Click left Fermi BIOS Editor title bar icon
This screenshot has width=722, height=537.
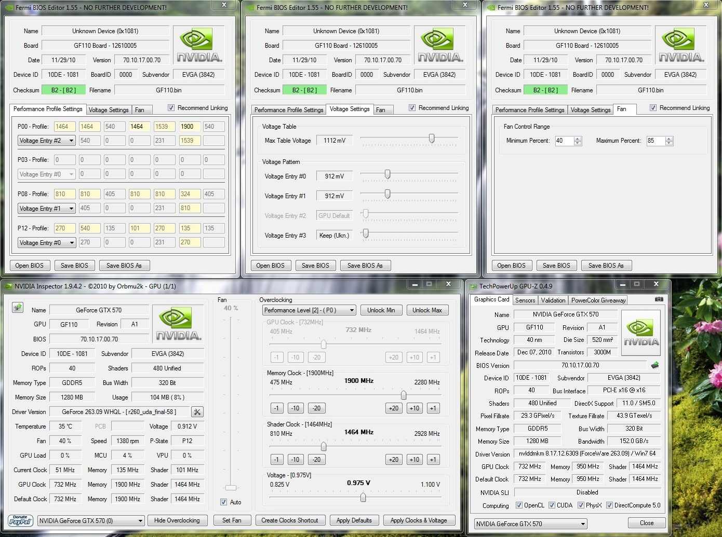pyautogui.click(x=9, y=8)
